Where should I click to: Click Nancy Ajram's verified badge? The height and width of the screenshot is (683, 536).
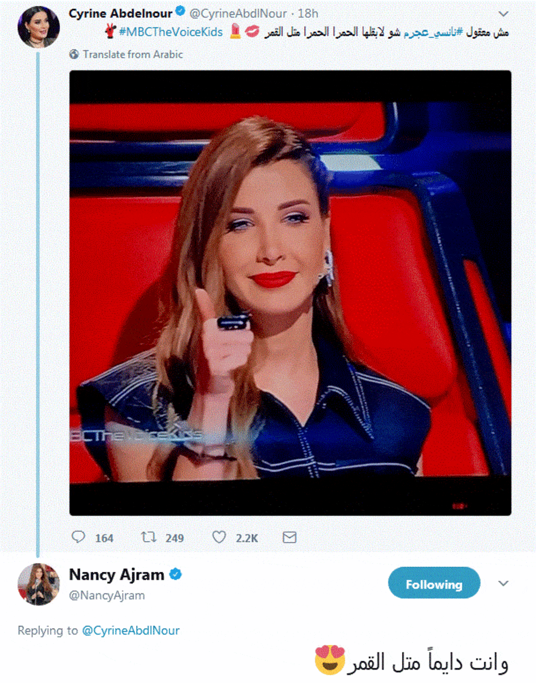pos(176,574)
